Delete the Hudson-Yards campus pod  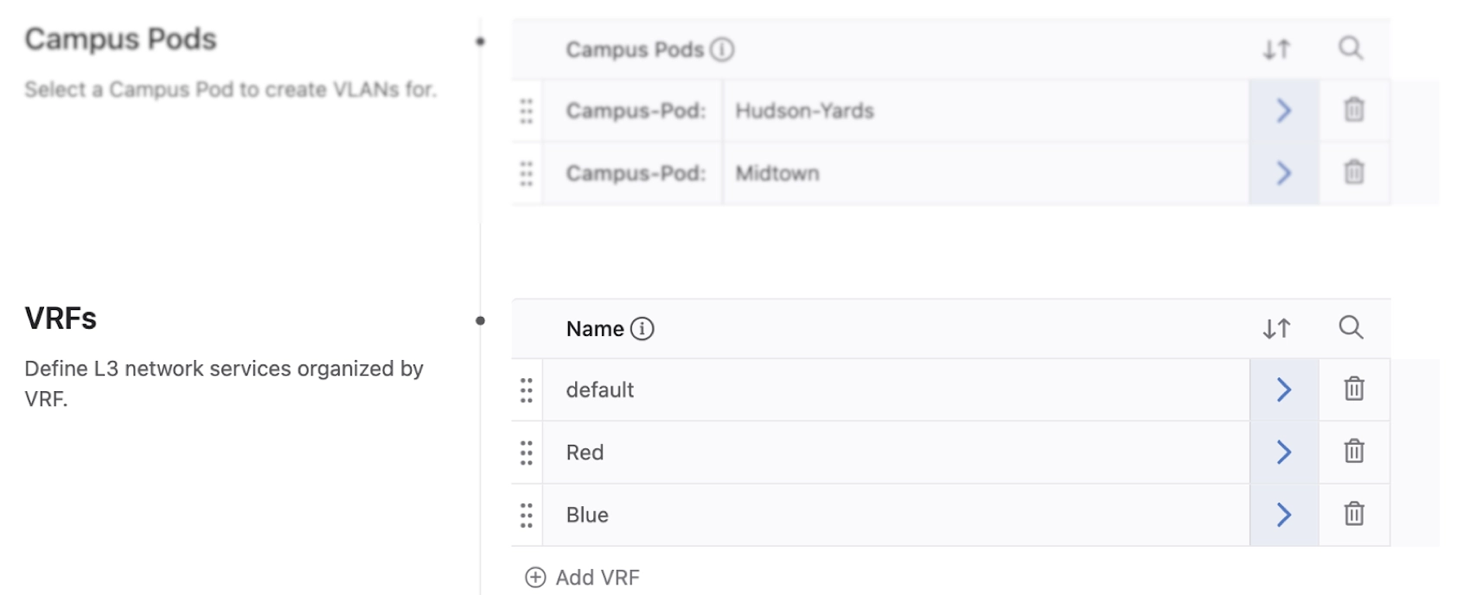(1354, 111)
